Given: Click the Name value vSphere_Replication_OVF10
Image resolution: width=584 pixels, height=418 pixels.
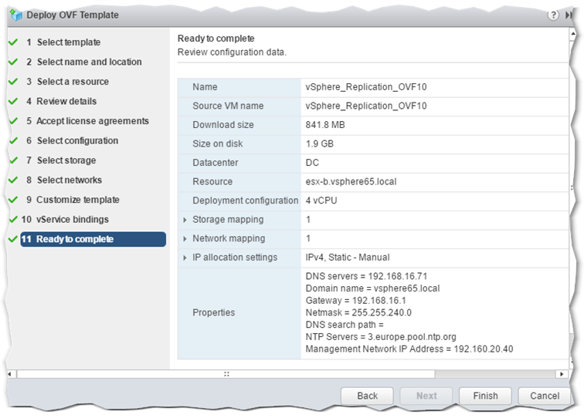Looking at the screenshot, I should pyautogui.click(x=366, y=87).
